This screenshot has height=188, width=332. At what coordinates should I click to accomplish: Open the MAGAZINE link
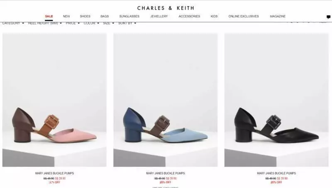coord(278,16)
